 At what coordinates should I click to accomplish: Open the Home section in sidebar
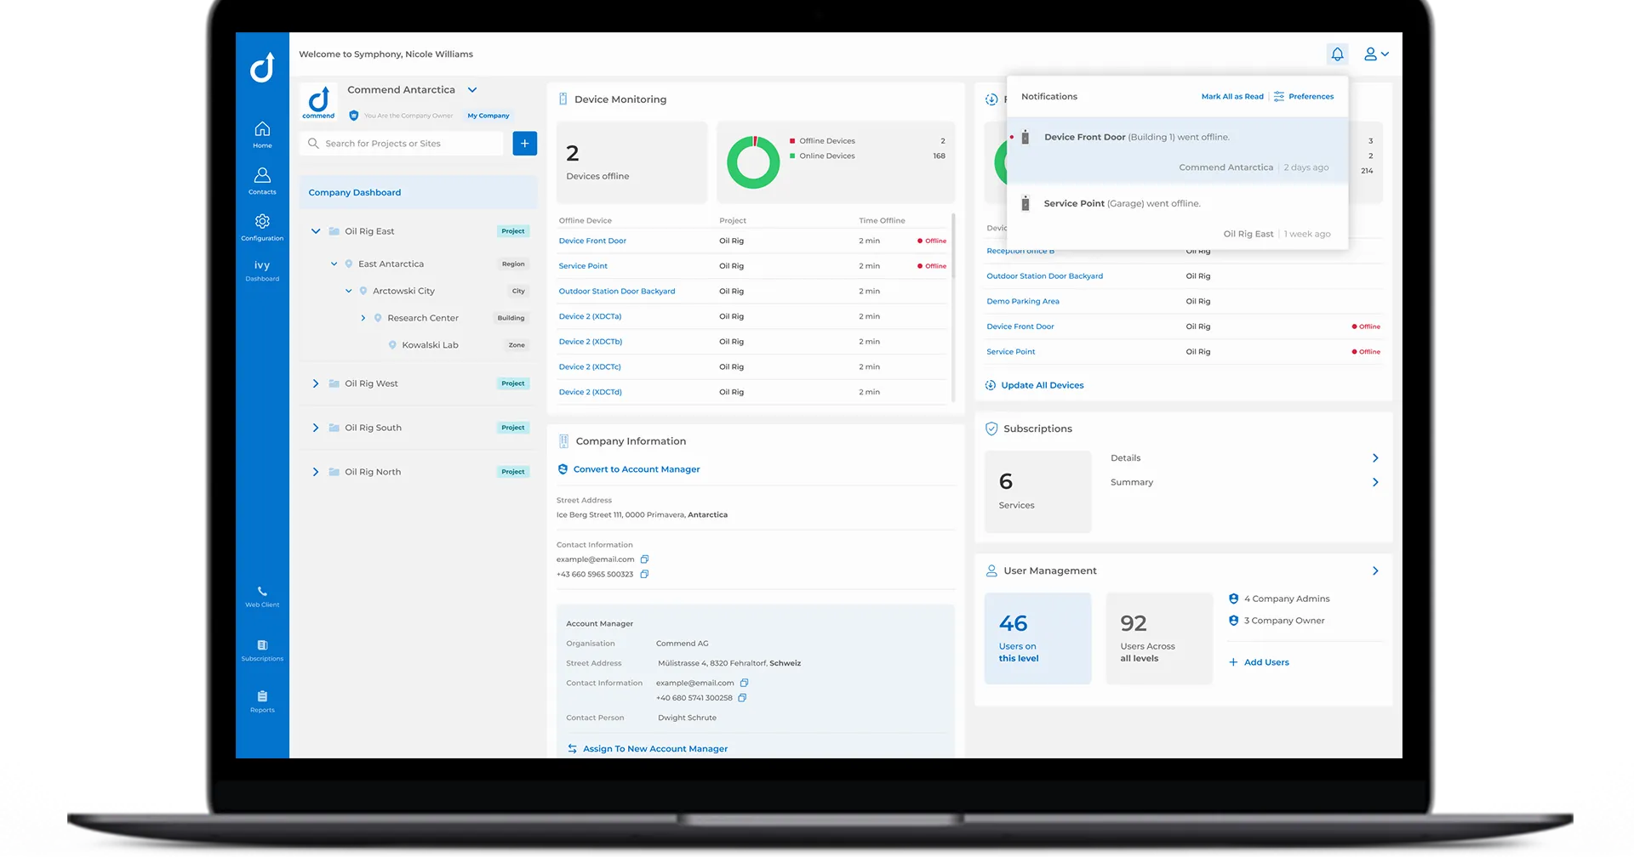262,133
